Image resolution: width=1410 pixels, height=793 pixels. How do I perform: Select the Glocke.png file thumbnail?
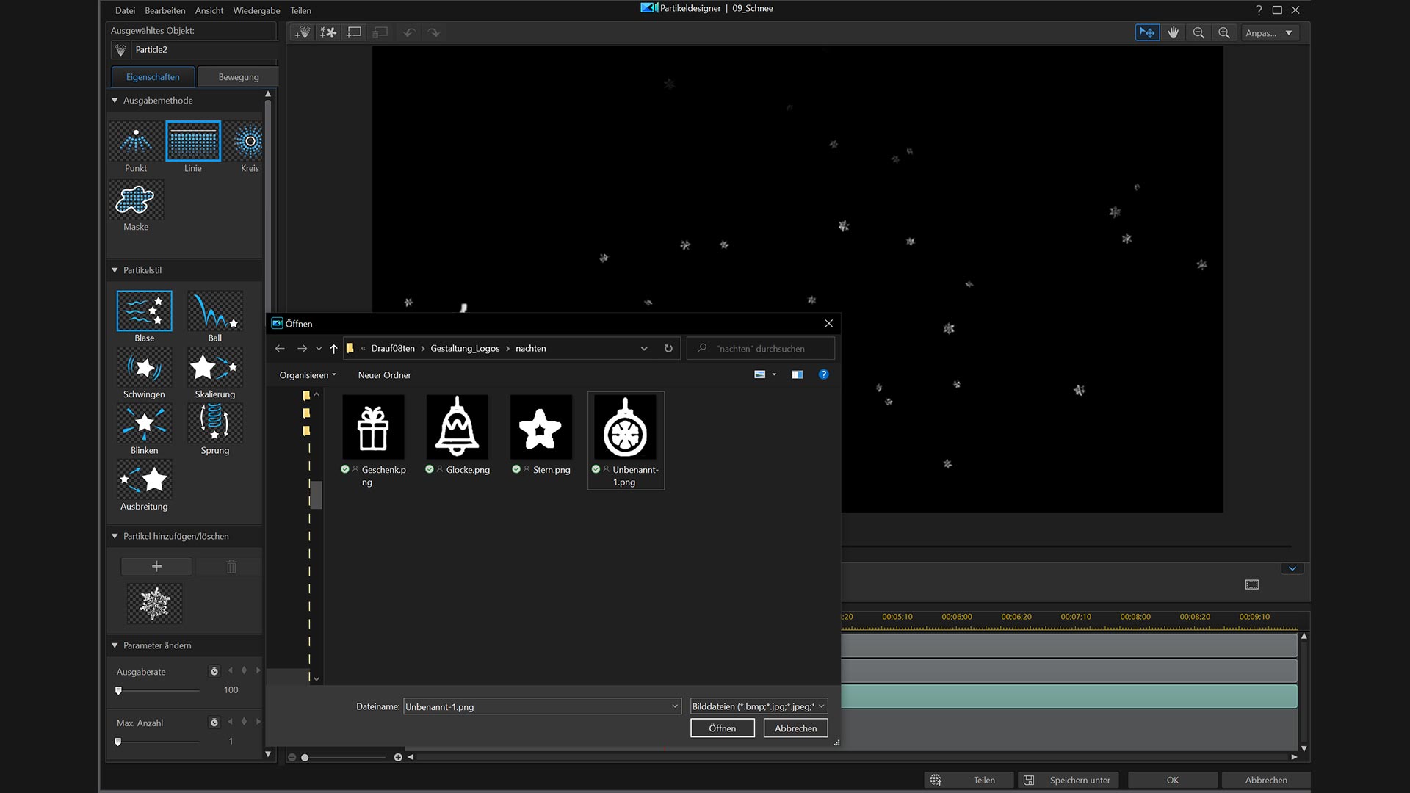[457, 427]
